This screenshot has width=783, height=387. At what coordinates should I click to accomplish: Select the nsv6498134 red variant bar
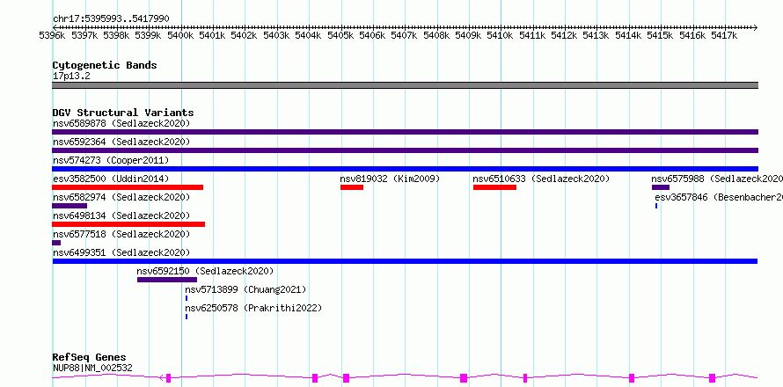tap(128, 224)
